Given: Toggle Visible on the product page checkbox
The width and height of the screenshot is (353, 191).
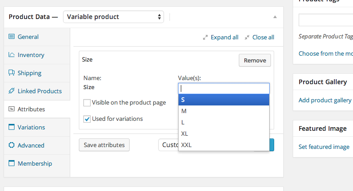Looking at the screenshot, I should [x=87, y=103].
